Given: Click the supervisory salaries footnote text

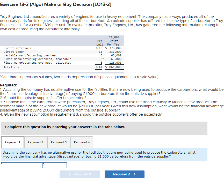Looking at the screenshot, I should (80, 77).
